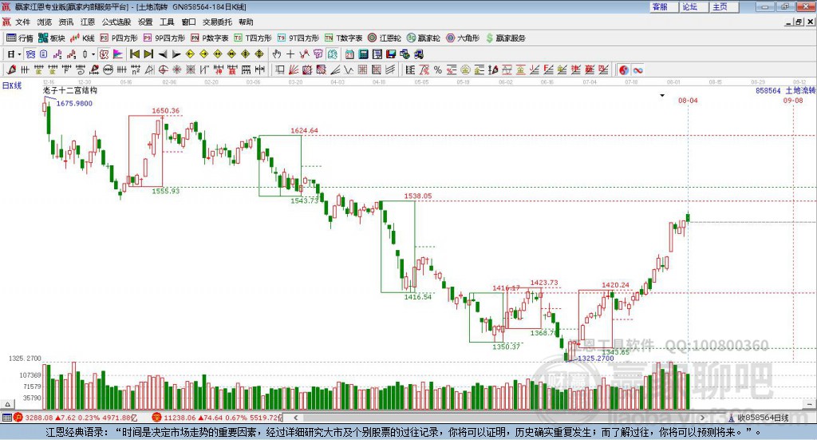The width and height of the screenshot is (817, 440).
Task: Open the 工具 menu
Action: (167, 22)
